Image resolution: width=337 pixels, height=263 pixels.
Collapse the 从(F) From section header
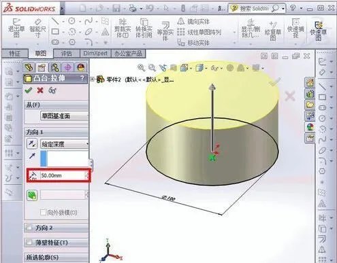tap(57, 105)
